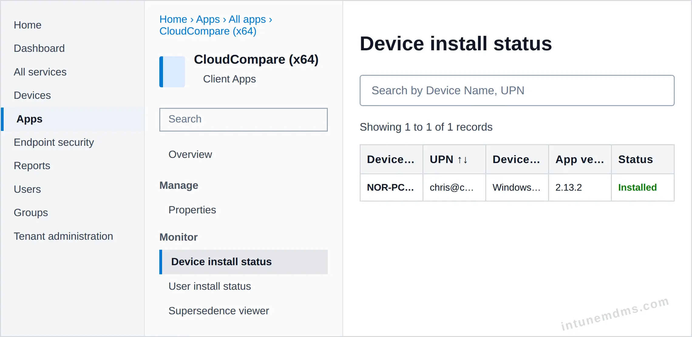Click CloudCompare (x64) breadcrumb link
This screenshot has width=692, height=337.
click(x=208, y=31)
